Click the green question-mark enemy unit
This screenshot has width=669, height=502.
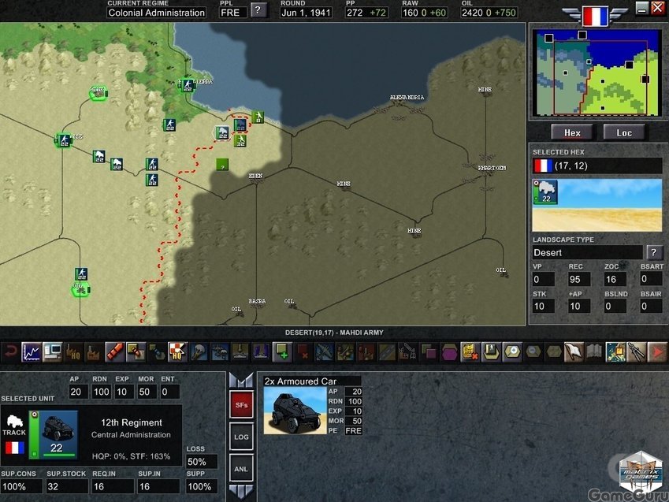coord(222,165)
